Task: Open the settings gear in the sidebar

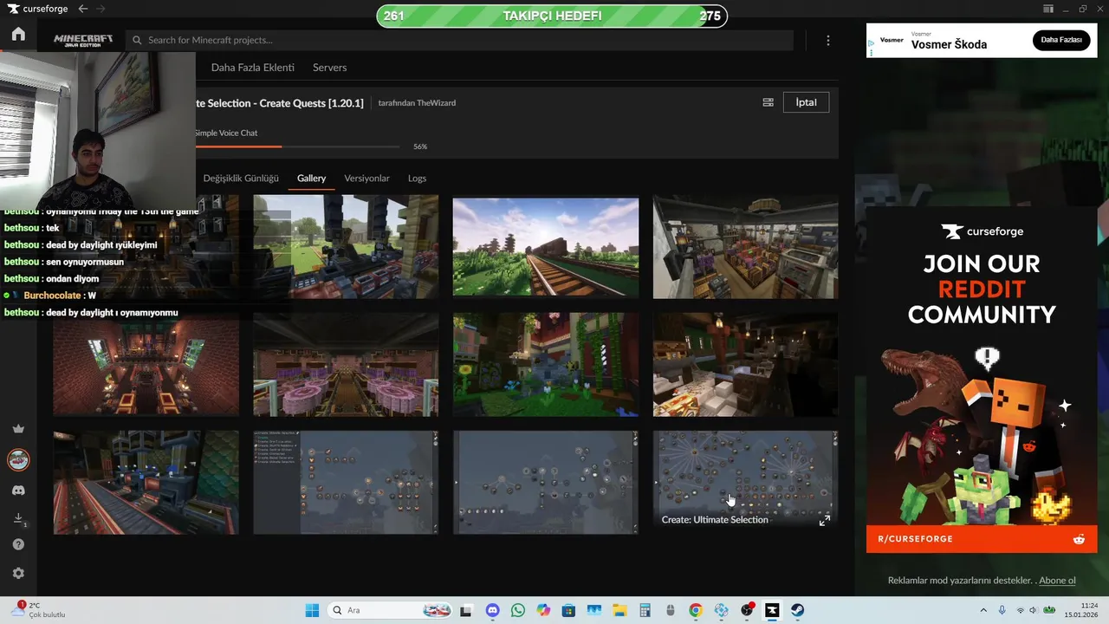Action: [x=18, y=573]
